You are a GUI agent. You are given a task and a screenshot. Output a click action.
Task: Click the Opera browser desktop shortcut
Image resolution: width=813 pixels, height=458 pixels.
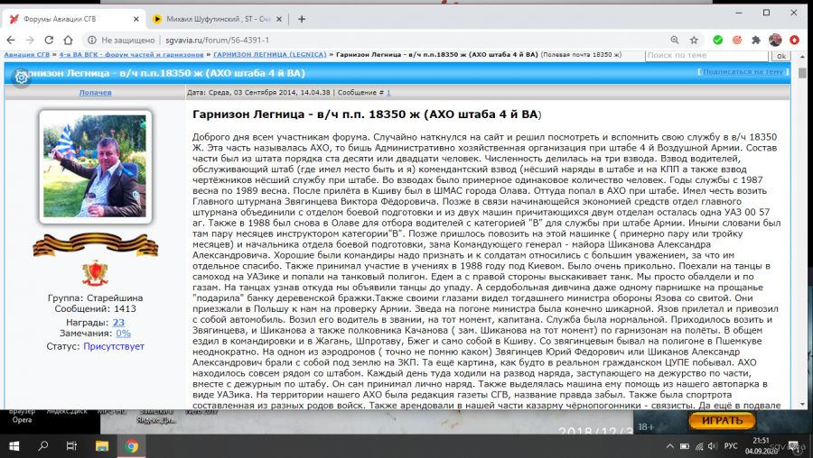point(22,417)
